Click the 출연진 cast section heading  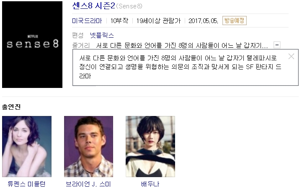[x=11, y=107]
